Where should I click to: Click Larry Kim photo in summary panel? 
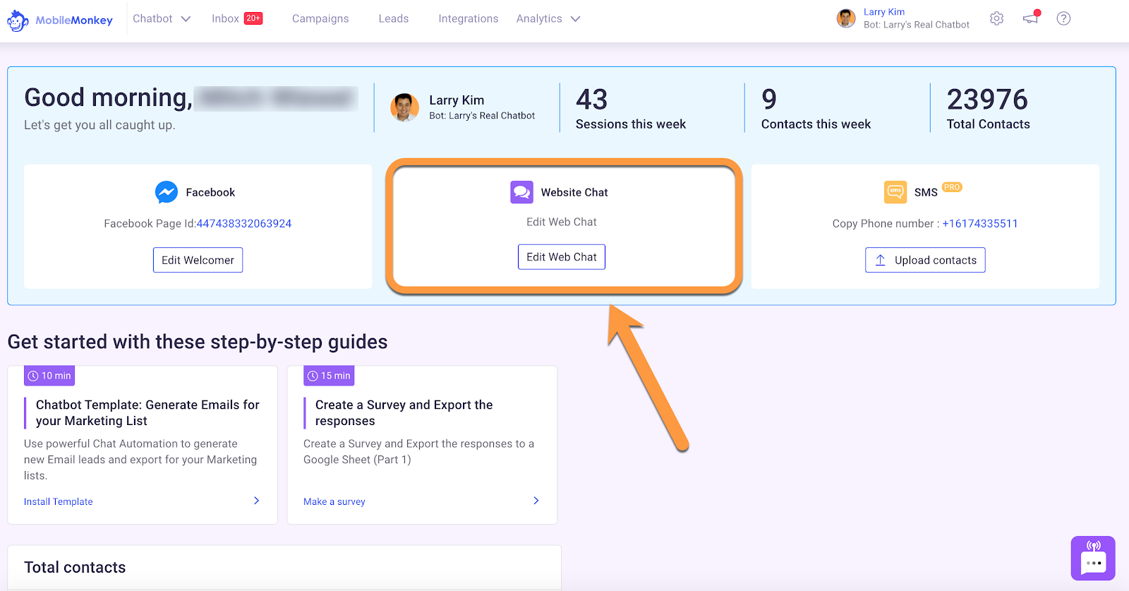[x=404, y=107]
